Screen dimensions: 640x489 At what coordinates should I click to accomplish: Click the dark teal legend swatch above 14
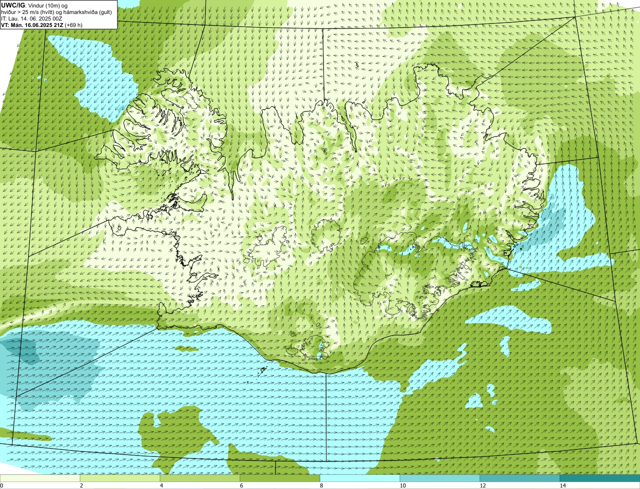tap(600, 478)
